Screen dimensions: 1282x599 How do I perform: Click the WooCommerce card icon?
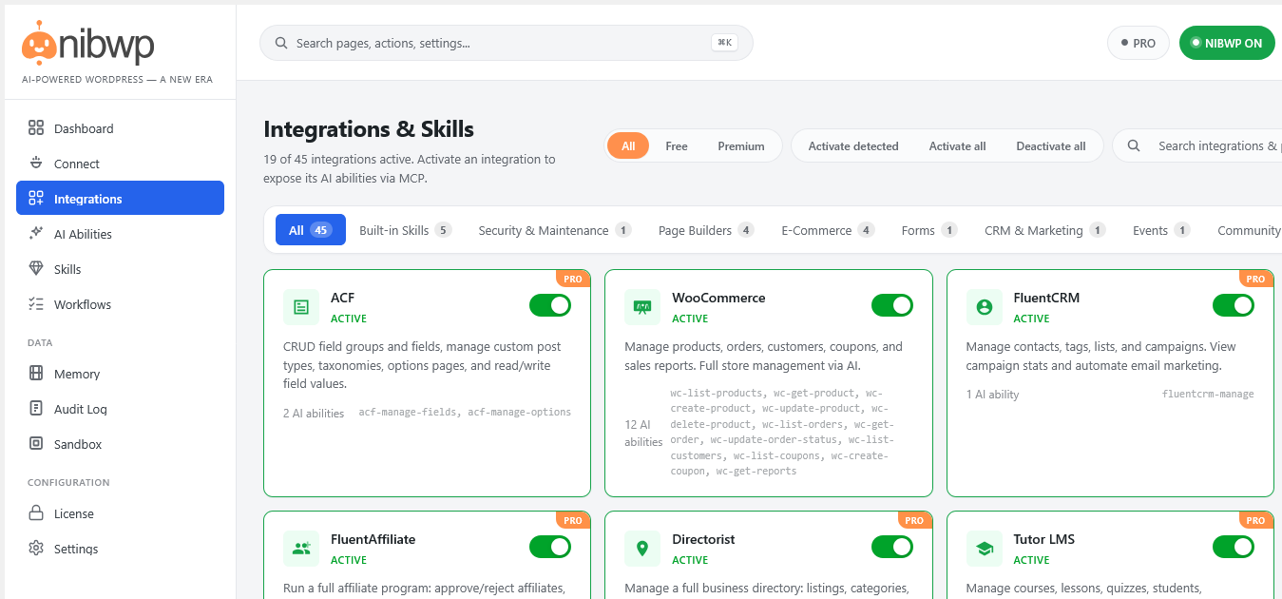[x=642, y=307]
